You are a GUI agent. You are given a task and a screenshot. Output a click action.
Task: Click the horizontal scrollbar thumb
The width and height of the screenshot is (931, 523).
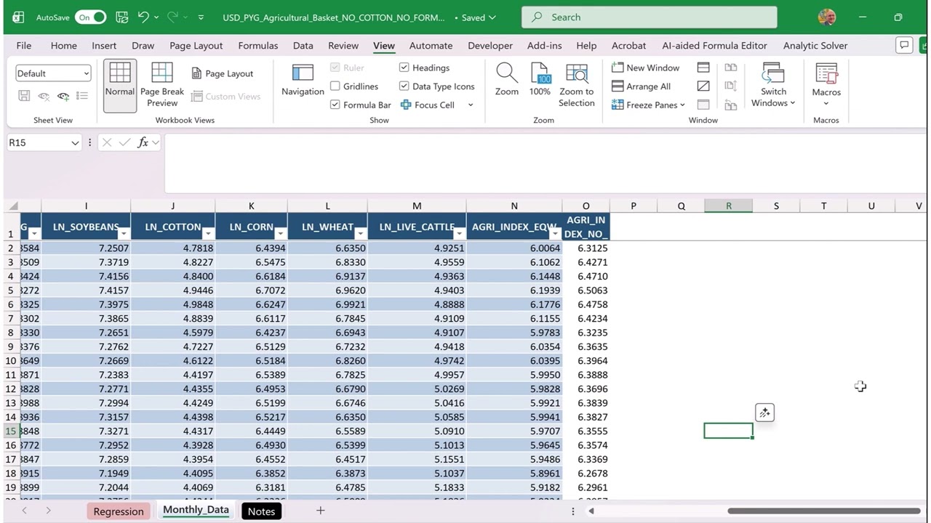click(x=824, y=511)
